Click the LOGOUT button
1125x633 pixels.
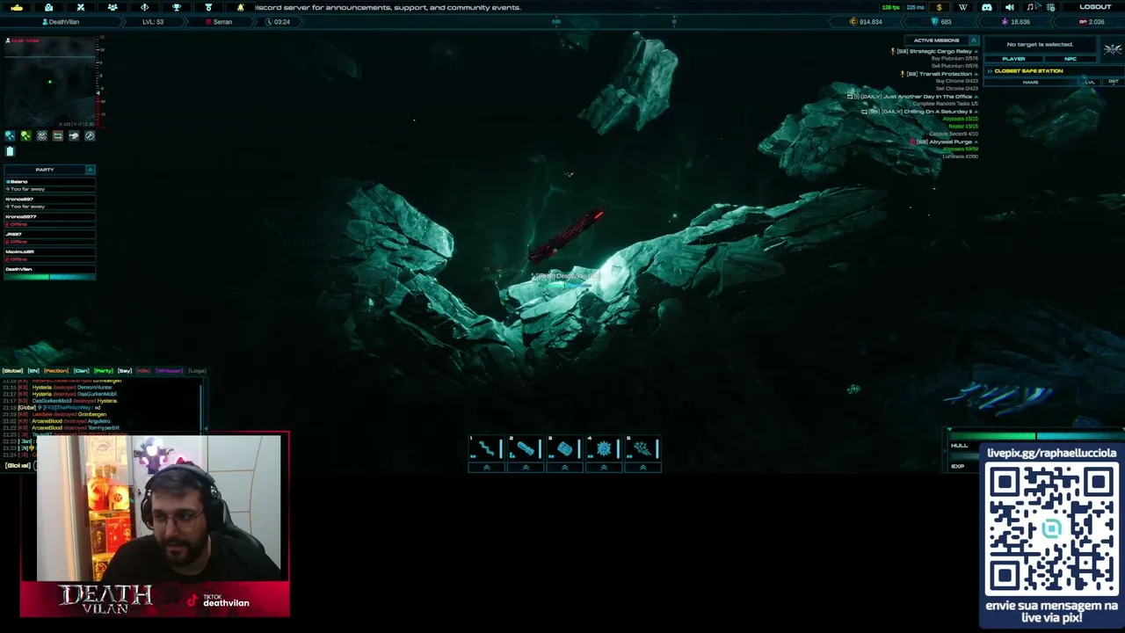pos(1095,7)
